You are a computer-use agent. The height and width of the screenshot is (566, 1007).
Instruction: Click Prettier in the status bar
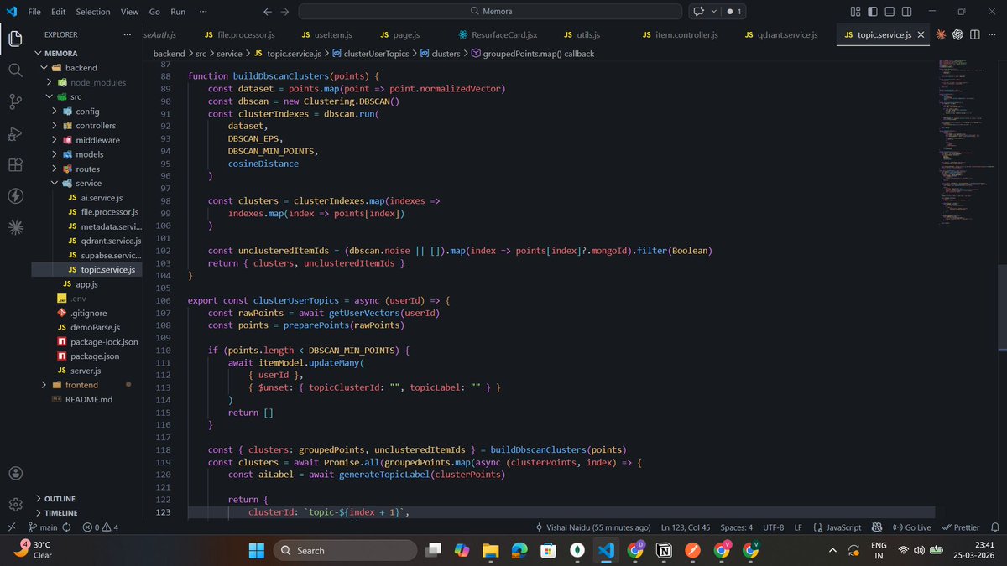(961, 527)
